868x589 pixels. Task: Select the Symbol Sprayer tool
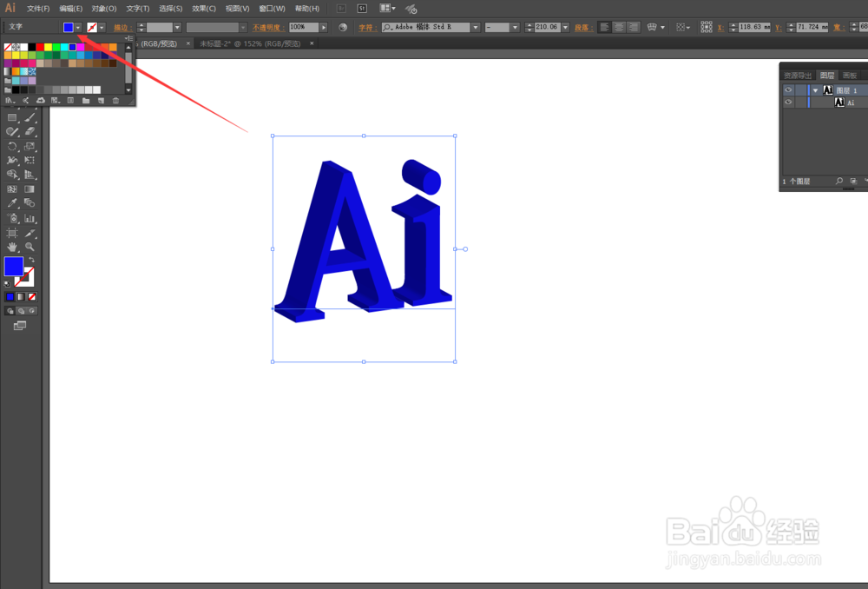12,218
